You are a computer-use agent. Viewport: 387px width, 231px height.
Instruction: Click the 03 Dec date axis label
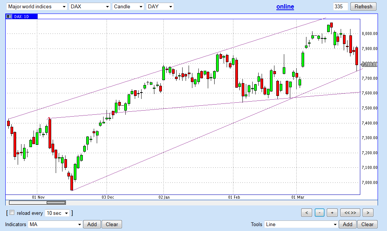[108, 197]
